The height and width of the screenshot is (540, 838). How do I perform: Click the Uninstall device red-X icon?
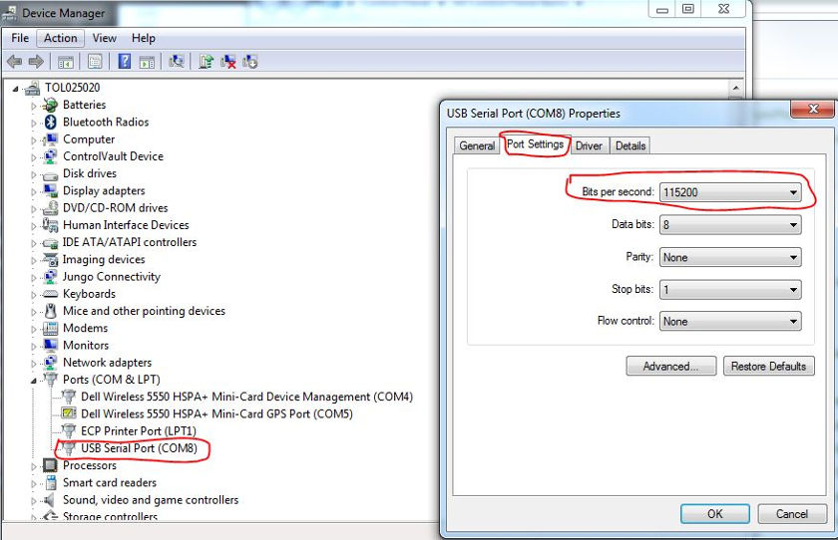228,62
